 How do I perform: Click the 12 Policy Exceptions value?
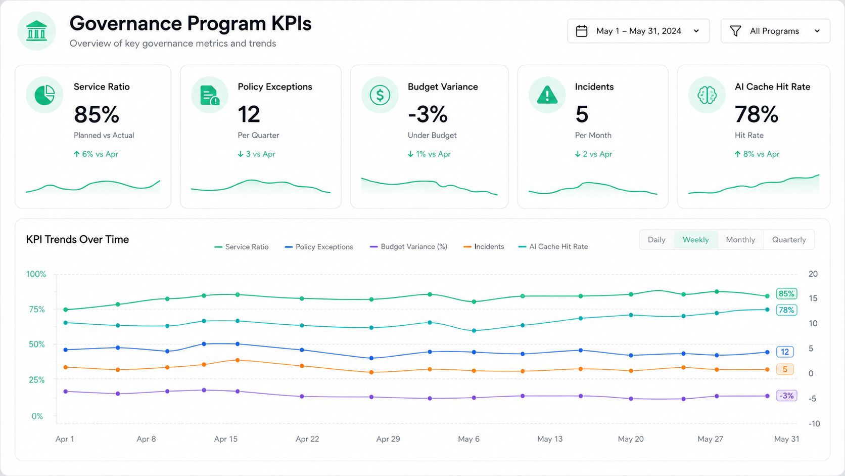pyautogui.click(x=249, y=114)
